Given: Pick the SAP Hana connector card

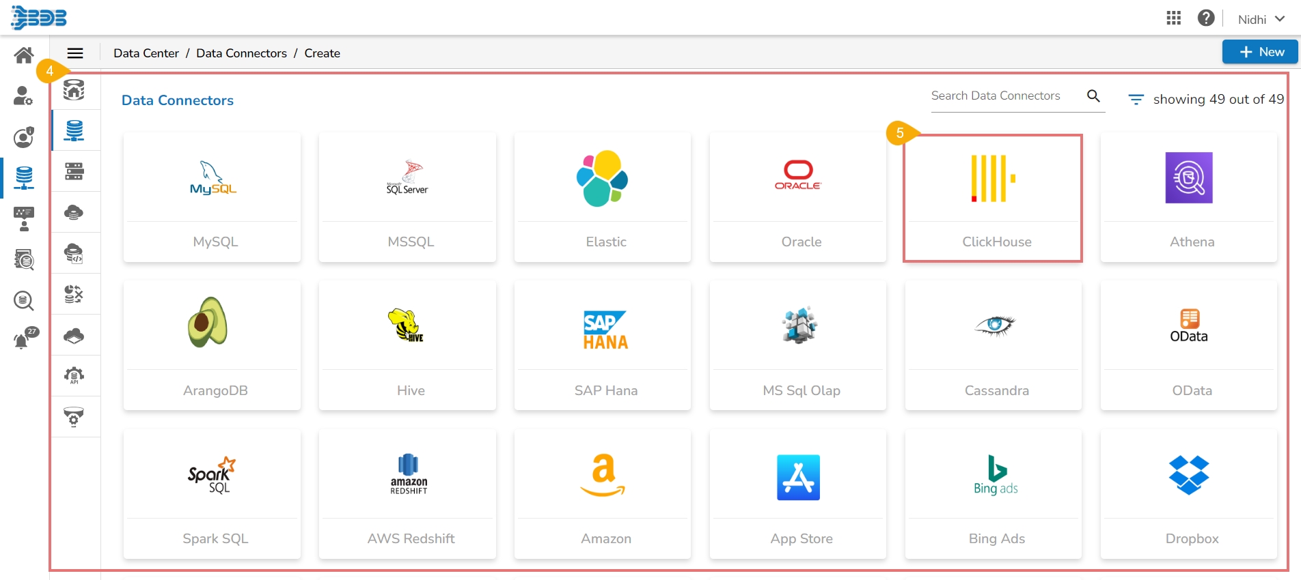Looking at the screenshot, I should point(603,346).
